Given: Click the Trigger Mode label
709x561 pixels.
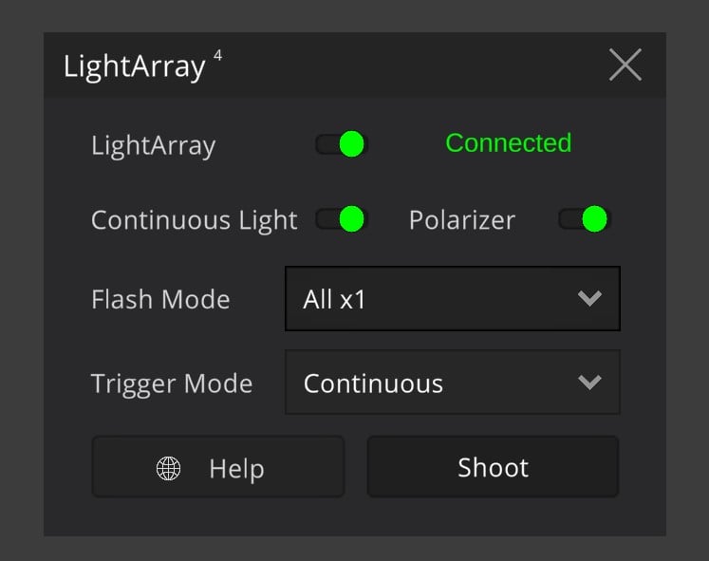Looking at the screenshot, I should pos(172,384).
